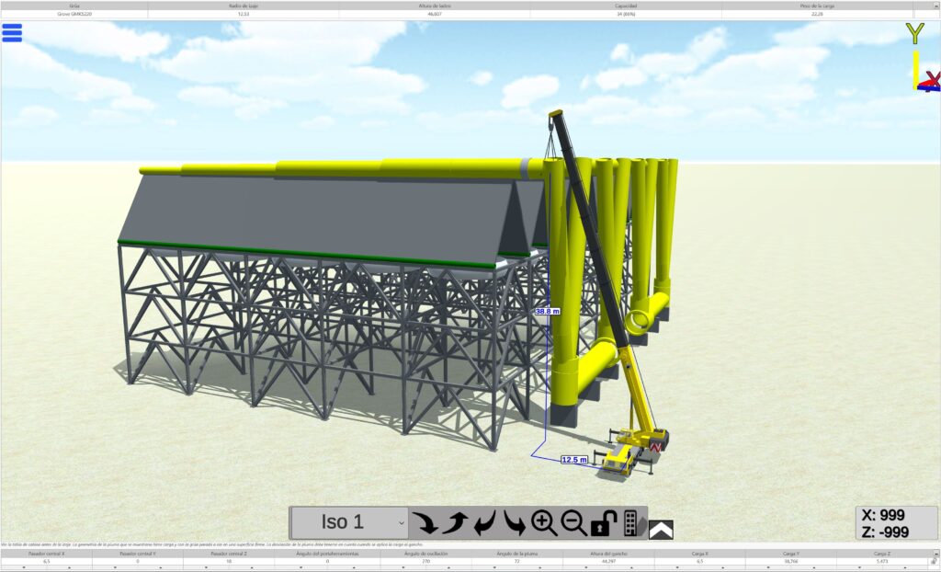
Task: Click the Grúa column header
Action: point(74,6)
